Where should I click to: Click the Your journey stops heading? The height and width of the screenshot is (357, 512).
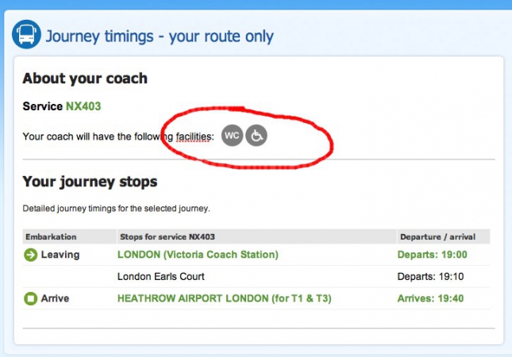(x=90, y=182)
